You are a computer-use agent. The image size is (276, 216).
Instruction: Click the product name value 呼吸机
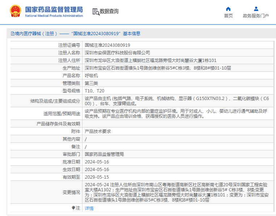point(91,76)
